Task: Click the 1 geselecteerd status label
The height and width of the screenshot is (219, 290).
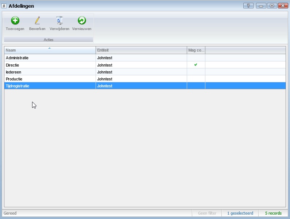Action: [240, 213]
